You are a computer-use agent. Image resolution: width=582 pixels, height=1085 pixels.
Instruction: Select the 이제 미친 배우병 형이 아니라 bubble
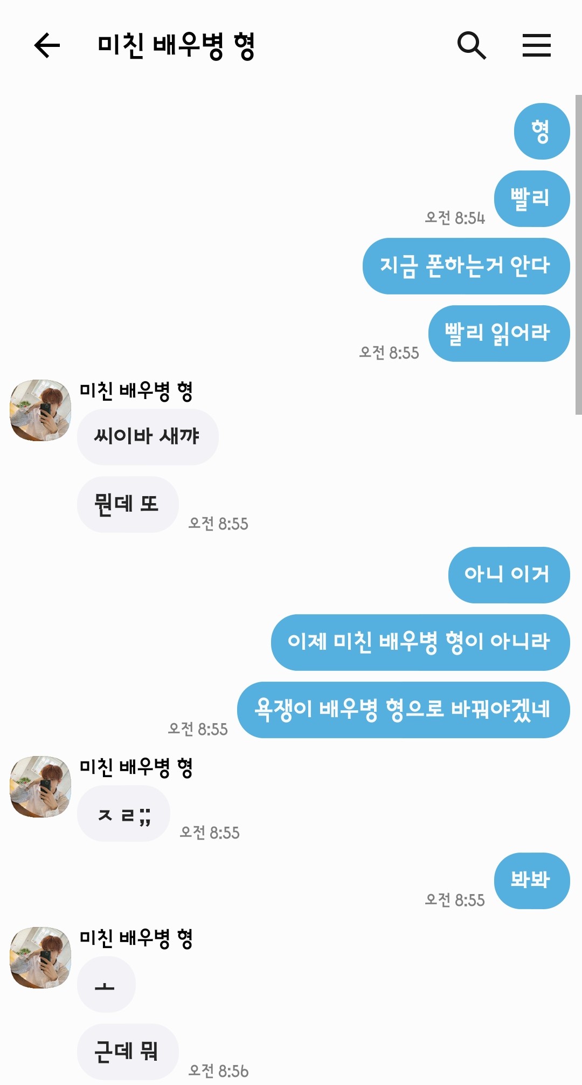click(420, 642)
